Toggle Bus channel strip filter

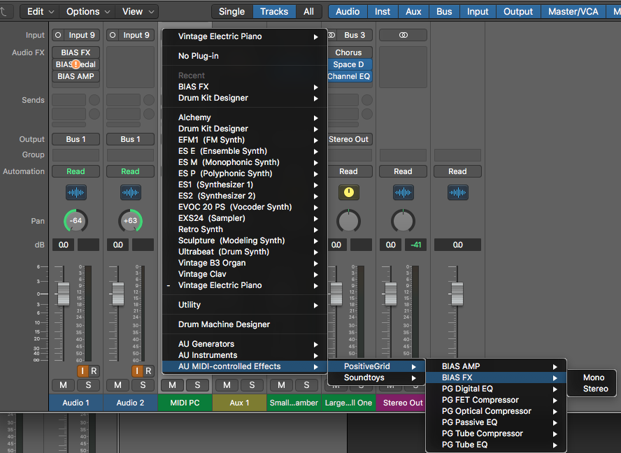[x=444, y=11]
